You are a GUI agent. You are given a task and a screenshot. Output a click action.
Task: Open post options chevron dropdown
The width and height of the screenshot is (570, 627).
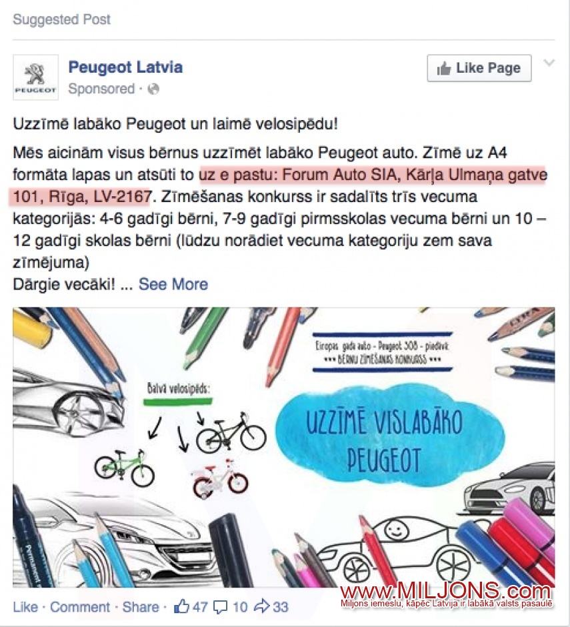549,63
